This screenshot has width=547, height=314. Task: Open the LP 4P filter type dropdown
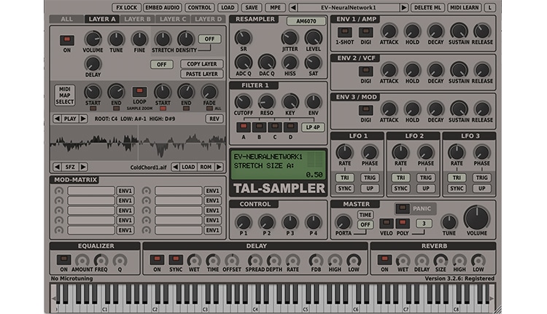click(x=313, y=127)
